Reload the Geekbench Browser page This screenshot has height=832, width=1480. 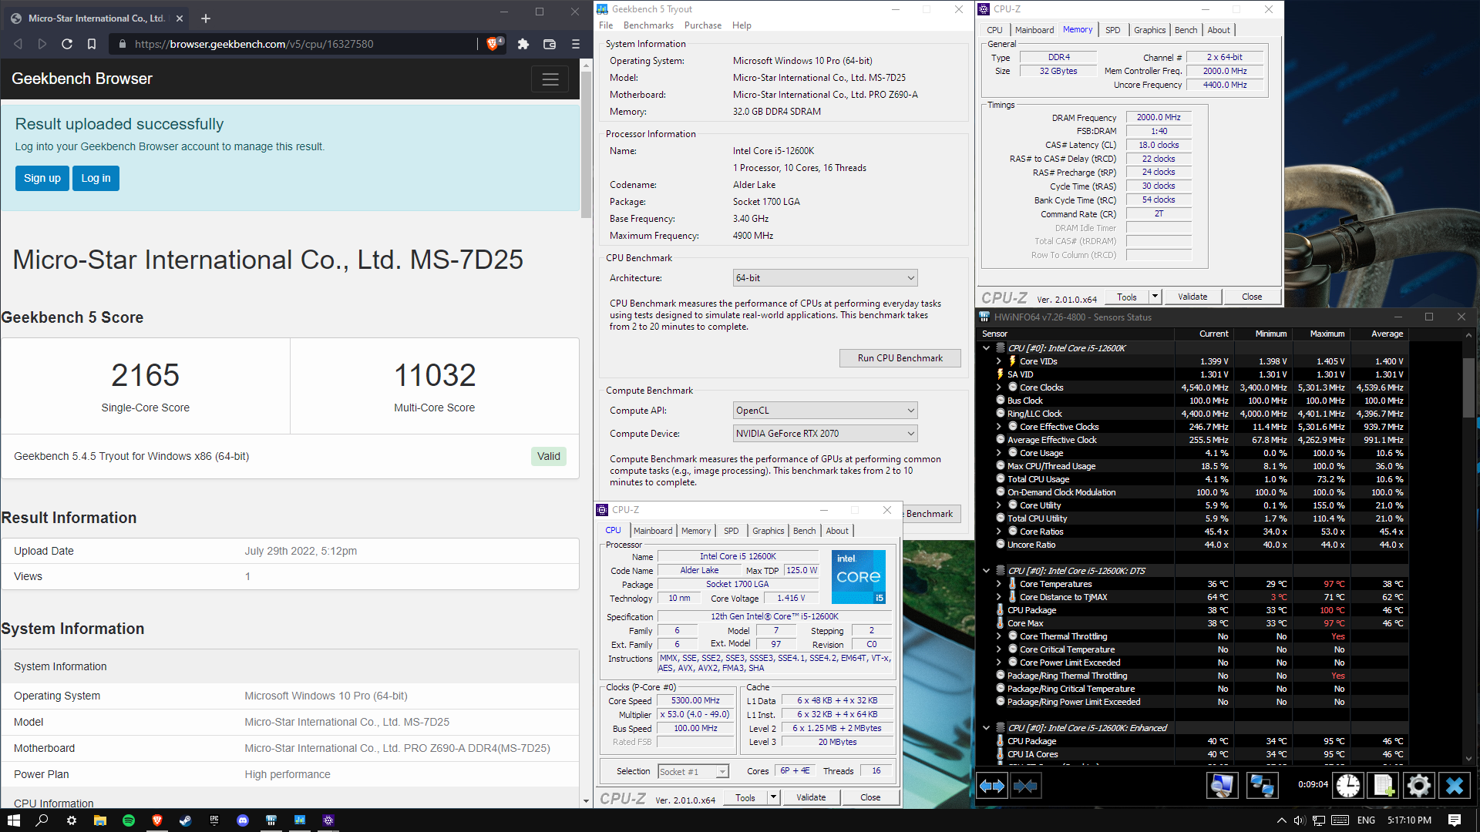coord(67,44)
